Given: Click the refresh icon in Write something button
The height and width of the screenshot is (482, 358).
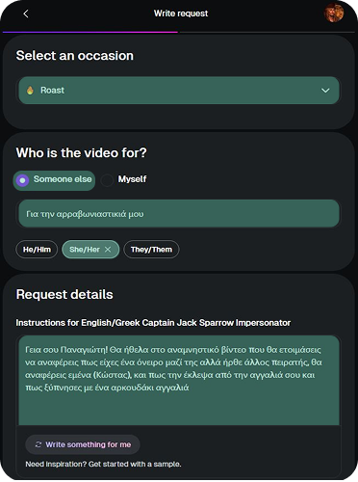Looking at the screenshot, I should coord(38,444).
